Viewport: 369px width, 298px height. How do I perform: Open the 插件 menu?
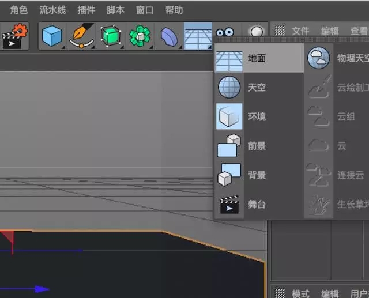coord(86,10)
